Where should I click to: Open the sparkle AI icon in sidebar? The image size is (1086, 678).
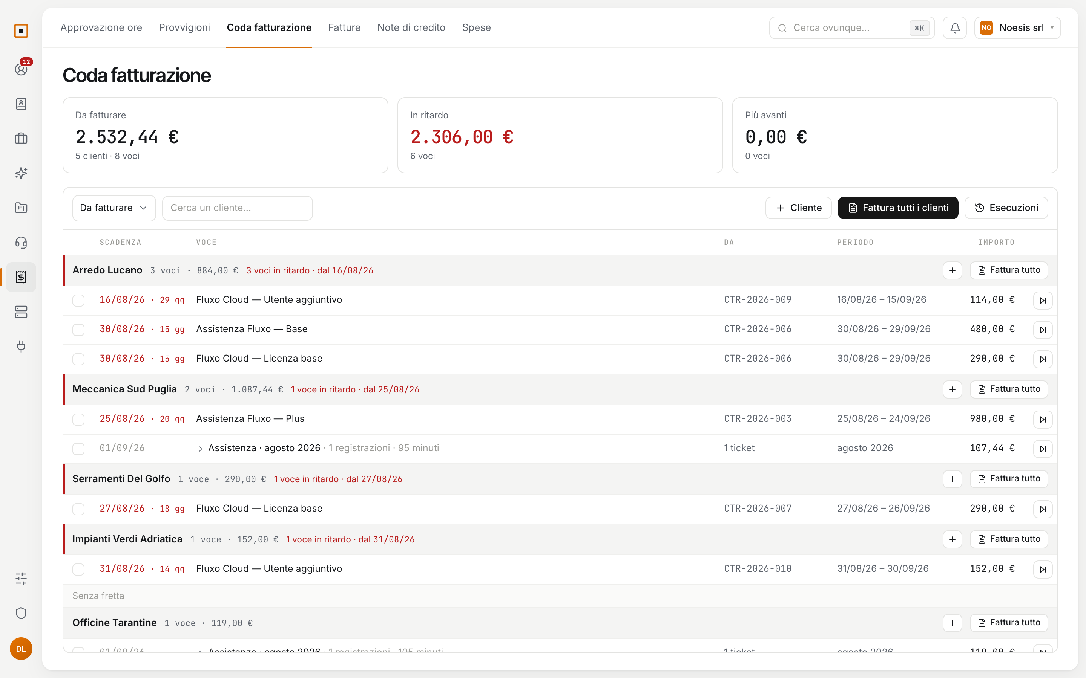click(x=21, y=173)
